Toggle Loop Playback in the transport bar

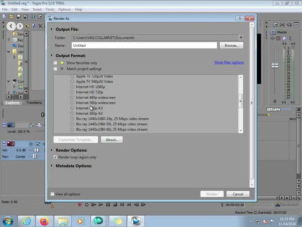tap(87, 205)
